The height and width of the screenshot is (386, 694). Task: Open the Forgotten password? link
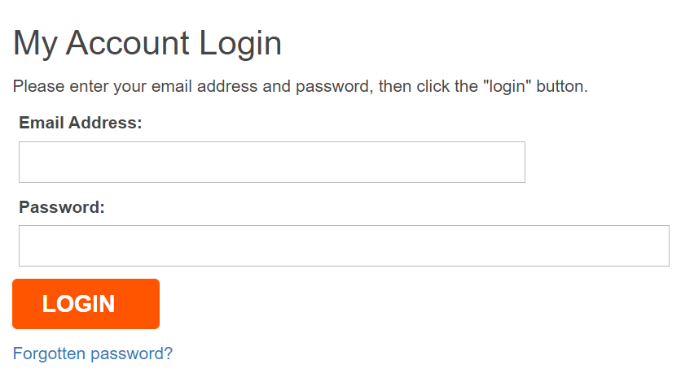93,353
